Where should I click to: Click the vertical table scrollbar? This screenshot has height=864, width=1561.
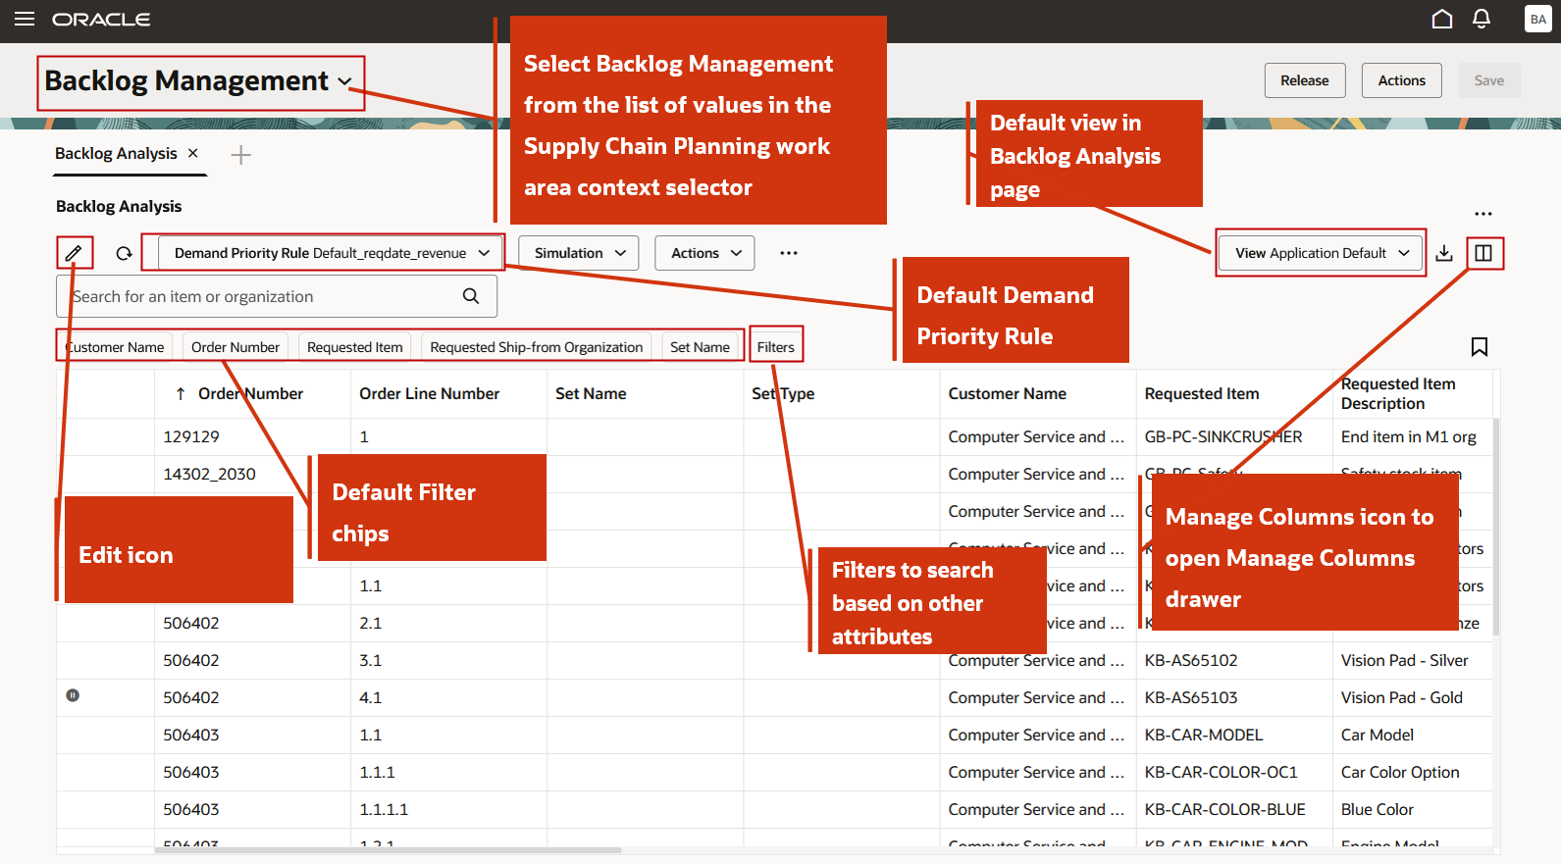[x=1496, y=527]
